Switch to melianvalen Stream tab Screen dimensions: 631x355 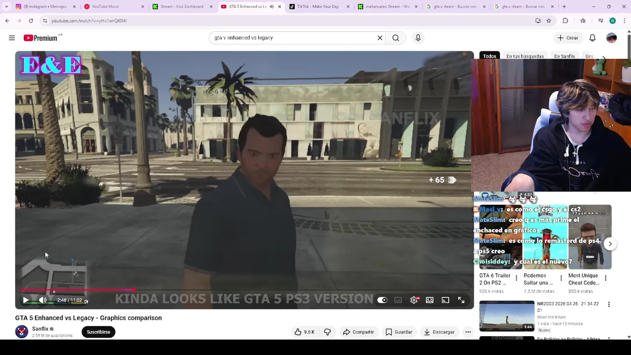(x=386, y=6)
